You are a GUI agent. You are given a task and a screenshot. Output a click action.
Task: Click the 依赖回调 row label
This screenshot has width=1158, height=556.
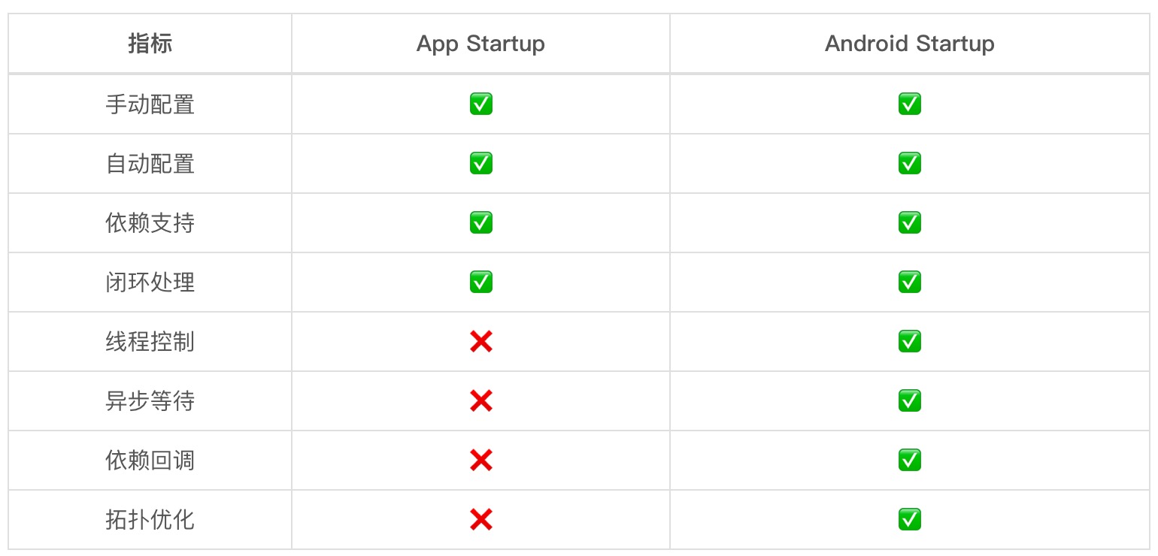[150, 460]
